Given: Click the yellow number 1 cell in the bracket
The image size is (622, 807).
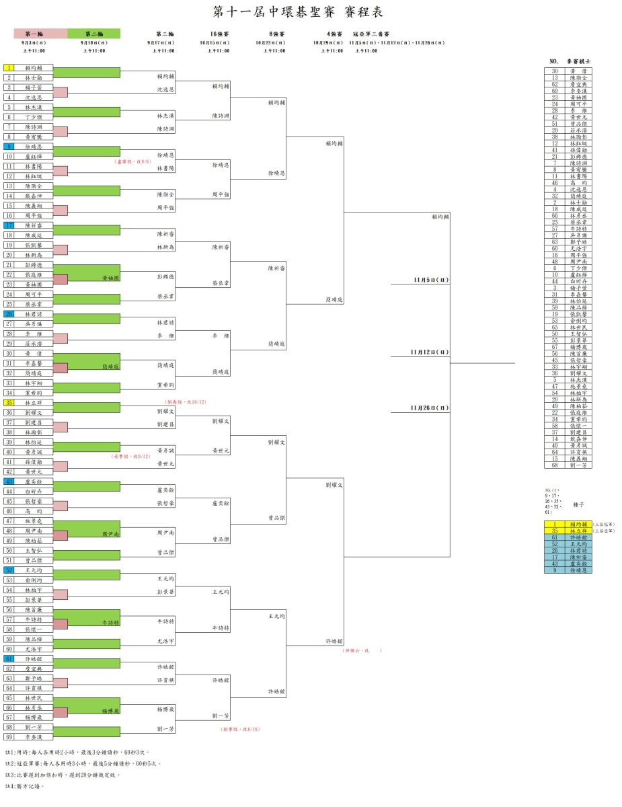Looking at the screenshot, I should [x=9, y=68].
